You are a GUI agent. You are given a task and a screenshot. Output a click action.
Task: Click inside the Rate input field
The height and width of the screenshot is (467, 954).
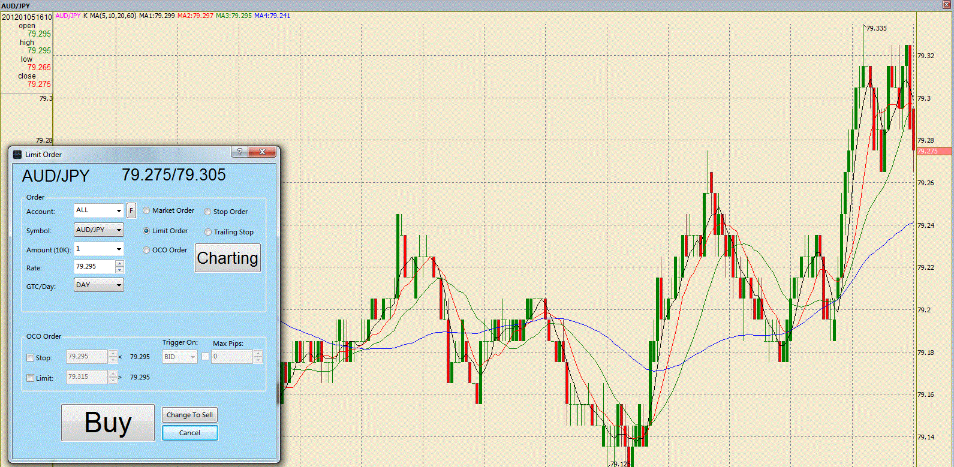click(94, 266)
